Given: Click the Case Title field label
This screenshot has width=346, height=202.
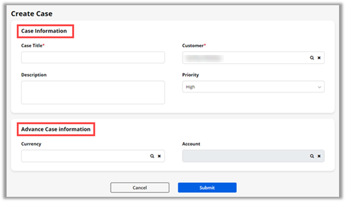Looking at the screenshot, I should [33, 46].
